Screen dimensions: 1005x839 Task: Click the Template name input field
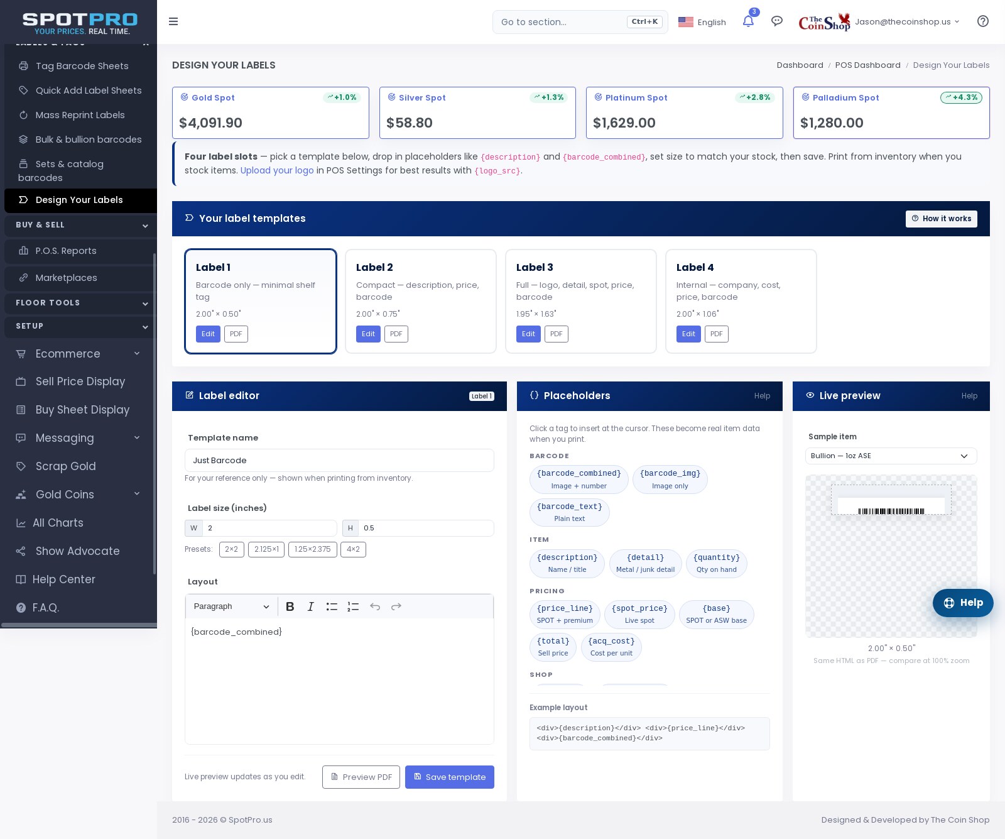[339, 460]
